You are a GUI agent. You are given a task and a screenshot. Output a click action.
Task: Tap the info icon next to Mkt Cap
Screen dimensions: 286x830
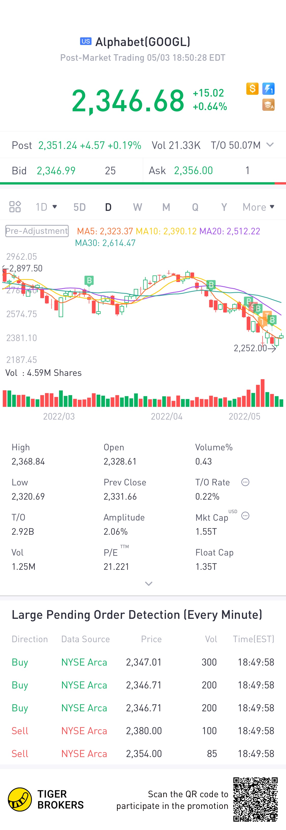[x=245, y=516]
